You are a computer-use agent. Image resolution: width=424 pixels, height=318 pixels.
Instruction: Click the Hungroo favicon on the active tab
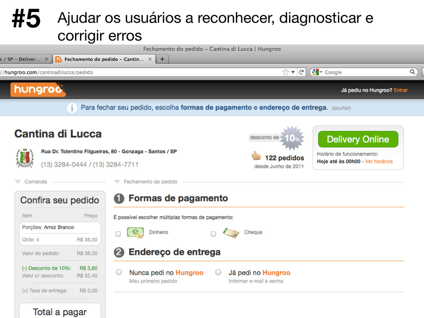click(58, 59)
